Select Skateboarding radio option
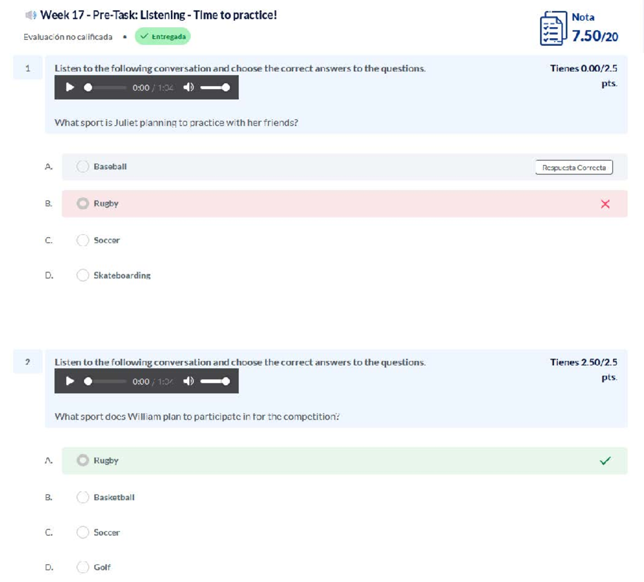The image size is (644, 582). click(x=83, y=275)
